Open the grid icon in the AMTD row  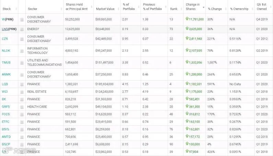click(x=22, y=137)
